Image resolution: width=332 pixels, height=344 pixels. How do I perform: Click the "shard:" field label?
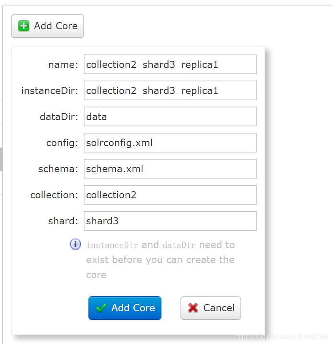[x=63, y=221]
